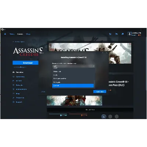The image size is (147, 147).
Task: Click the language combo box arrow
Action: coord(94,66)
